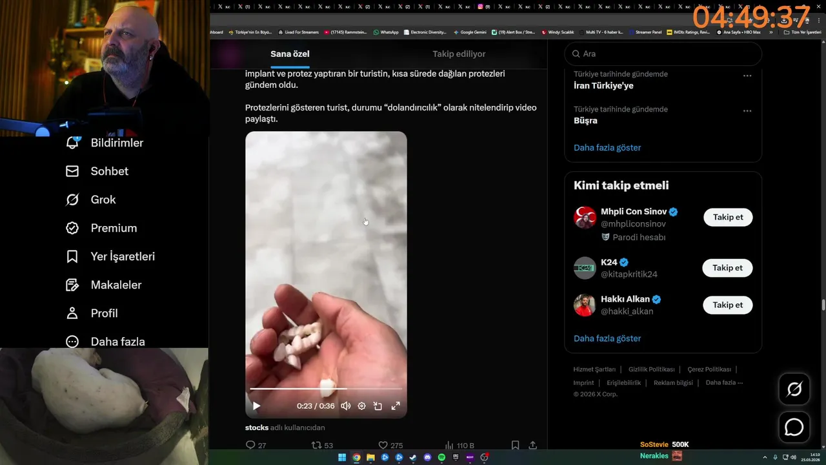Open Steam from the taskbar
Viewport: 826px width, 465px height.
click(413, 457)
